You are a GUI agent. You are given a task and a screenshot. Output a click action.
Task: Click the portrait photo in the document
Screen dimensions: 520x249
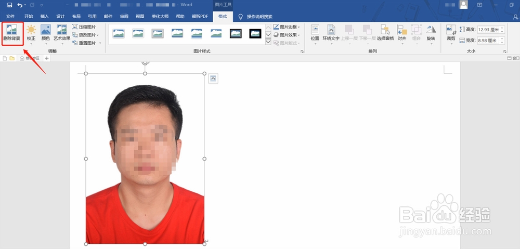pyautogui.click(x=145, y=159)
